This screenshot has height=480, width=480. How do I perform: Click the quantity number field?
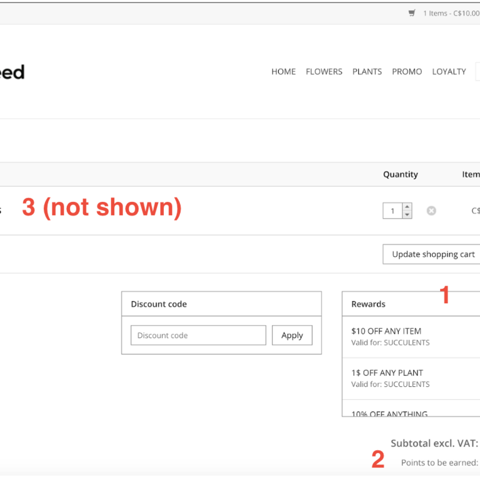click(392, 211)
